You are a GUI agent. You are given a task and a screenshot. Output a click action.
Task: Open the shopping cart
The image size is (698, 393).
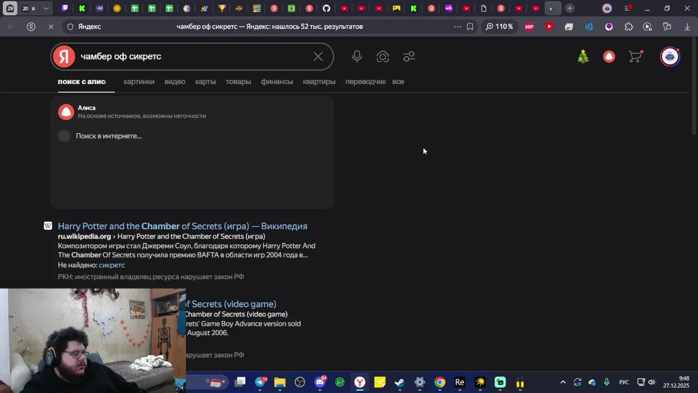click(635, 56)
